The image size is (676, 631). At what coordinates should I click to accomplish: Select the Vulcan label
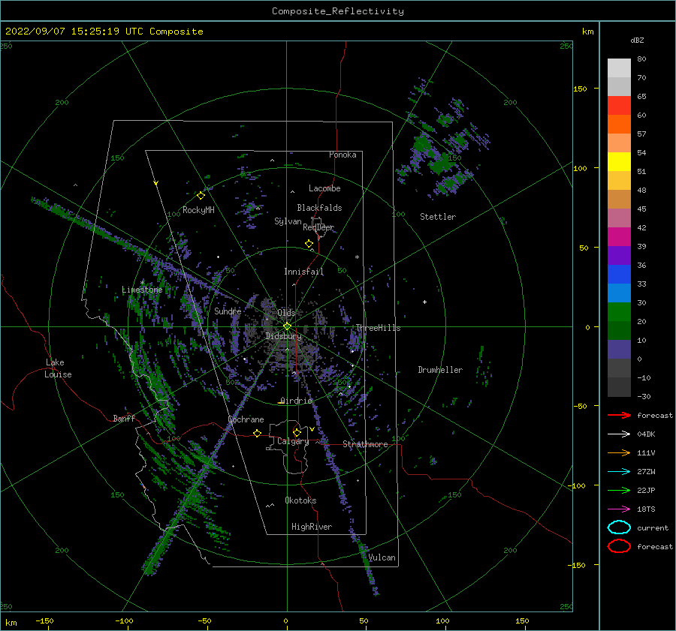pos(382,557)
